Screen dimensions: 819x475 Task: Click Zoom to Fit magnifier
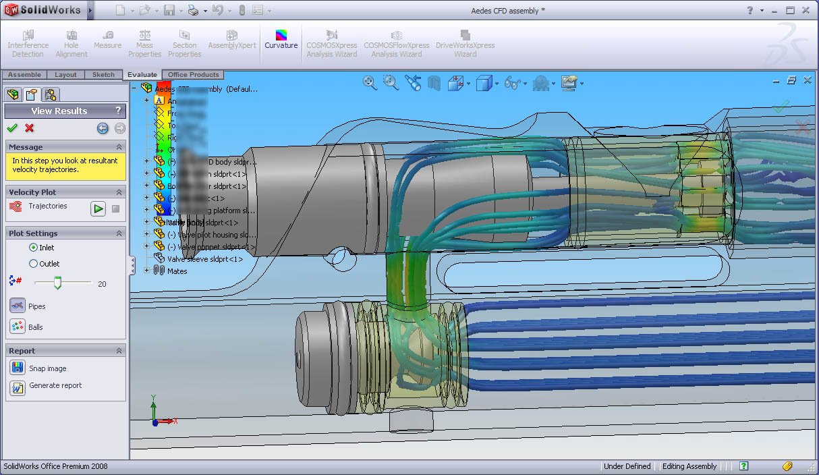370,82
